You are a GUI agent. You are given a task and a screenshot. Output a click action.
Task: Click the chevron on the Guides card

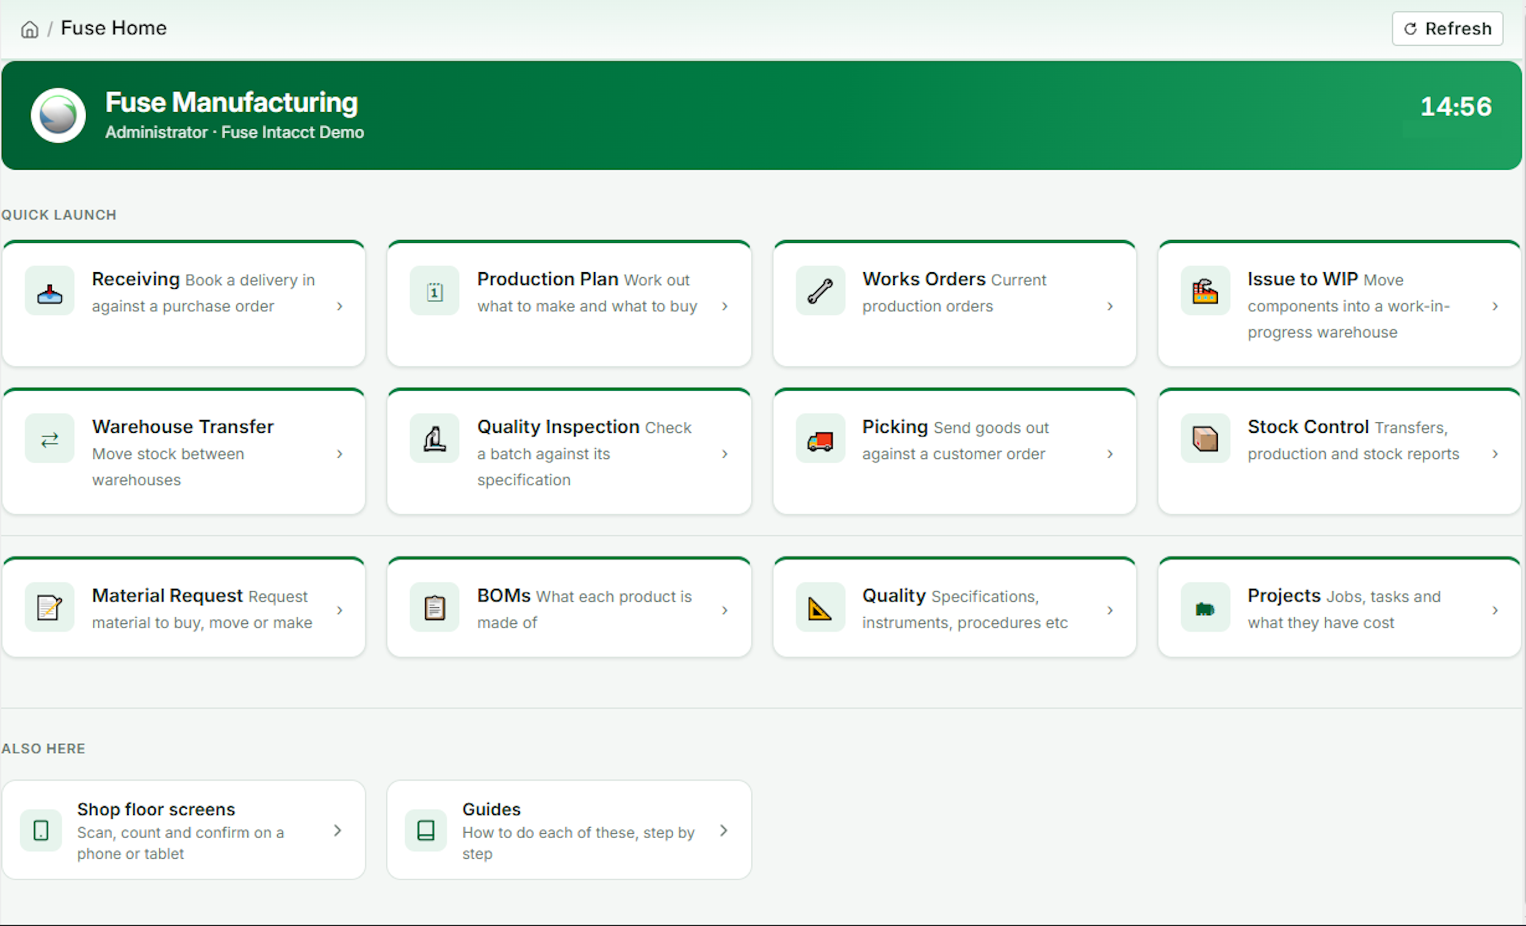click(x=723, y=830)
